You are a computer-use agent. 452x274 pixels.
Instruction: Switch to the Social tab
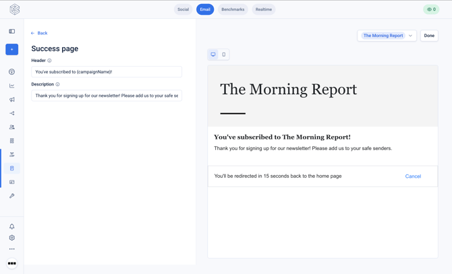click(183, 9)
